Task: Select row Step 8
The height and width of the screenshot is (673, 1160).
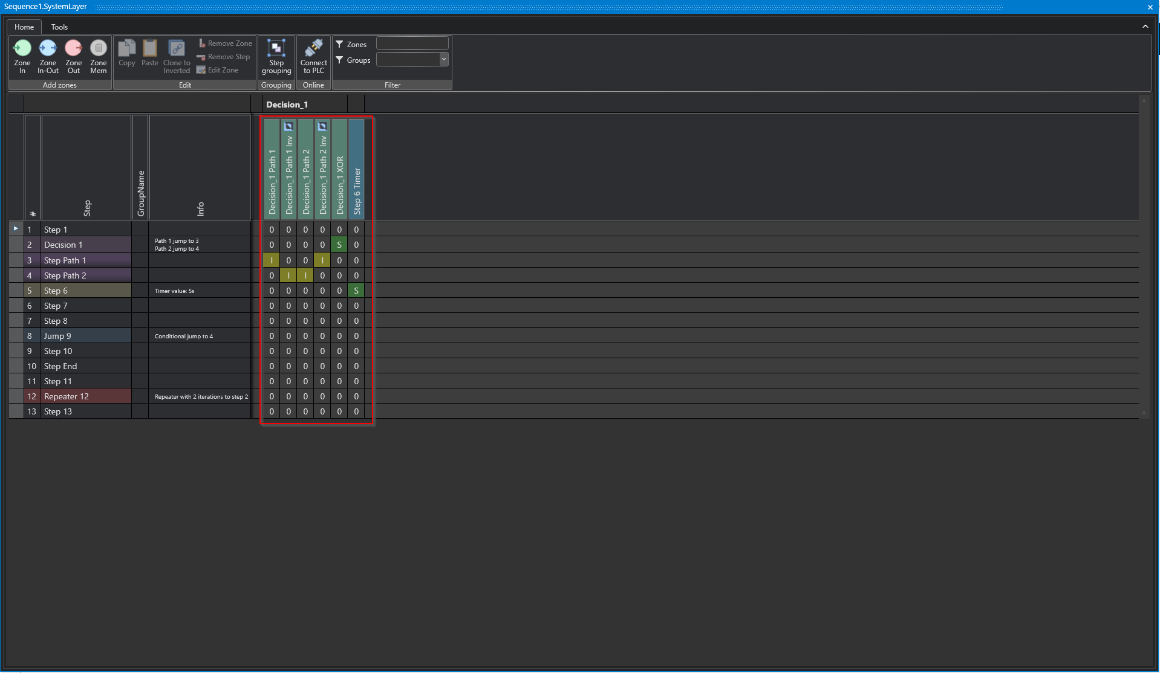Action: 86,321
